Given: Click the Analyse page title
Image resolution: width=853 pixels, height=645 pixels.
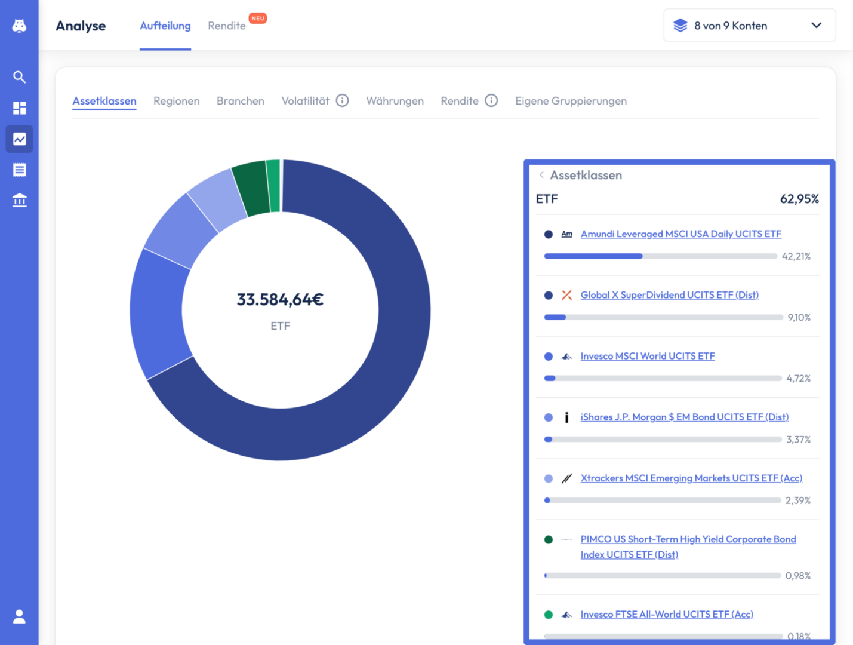Looking at the screenshot, I should (x=81, y=26).
